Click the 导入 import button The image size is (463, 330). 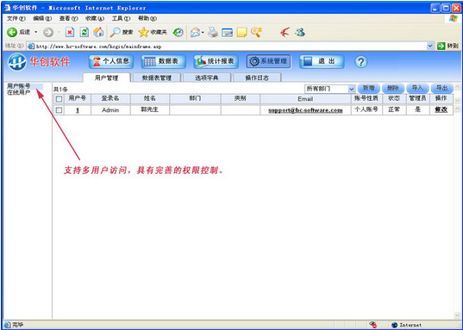(417, 88)
